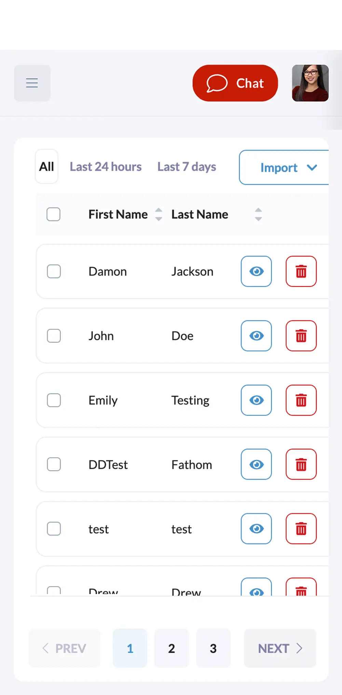
Task: Check the box for Damon Jackson
Action: click(54, 271)
